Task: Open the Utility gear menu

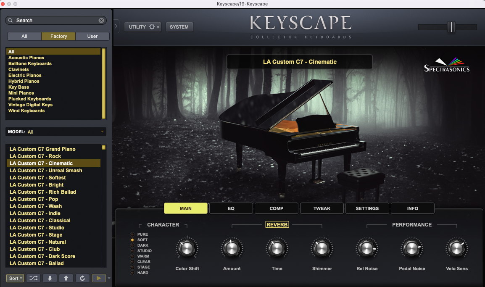Action: (x=142, y=27)
